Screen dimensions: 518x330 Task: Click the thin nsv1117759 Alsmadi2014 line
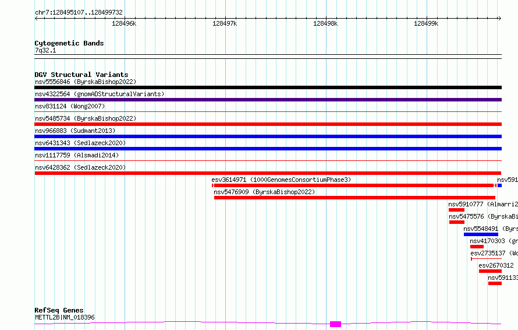tap(268, 161)
